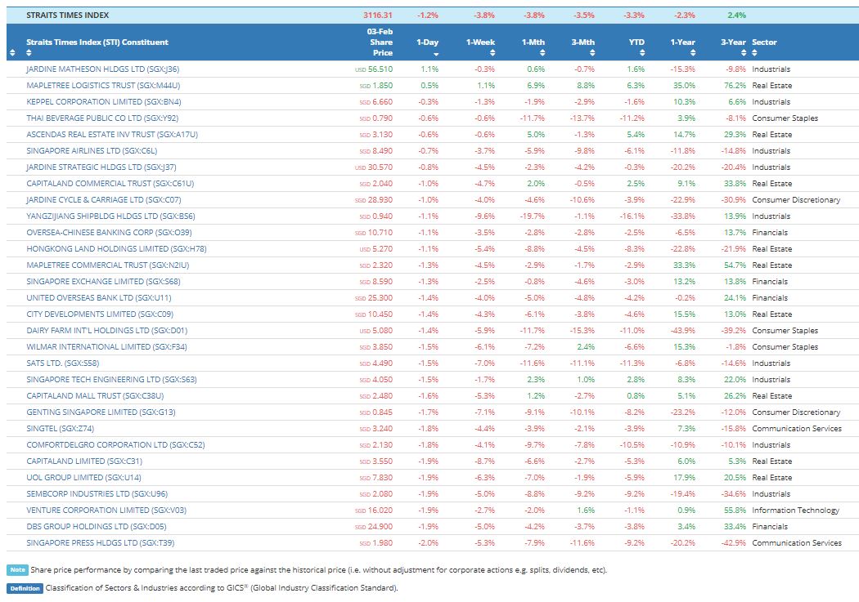Click Thai Beverage sector Consumer Staples
The height and width of the screenshot is (602, 859).
click(785, 118)
